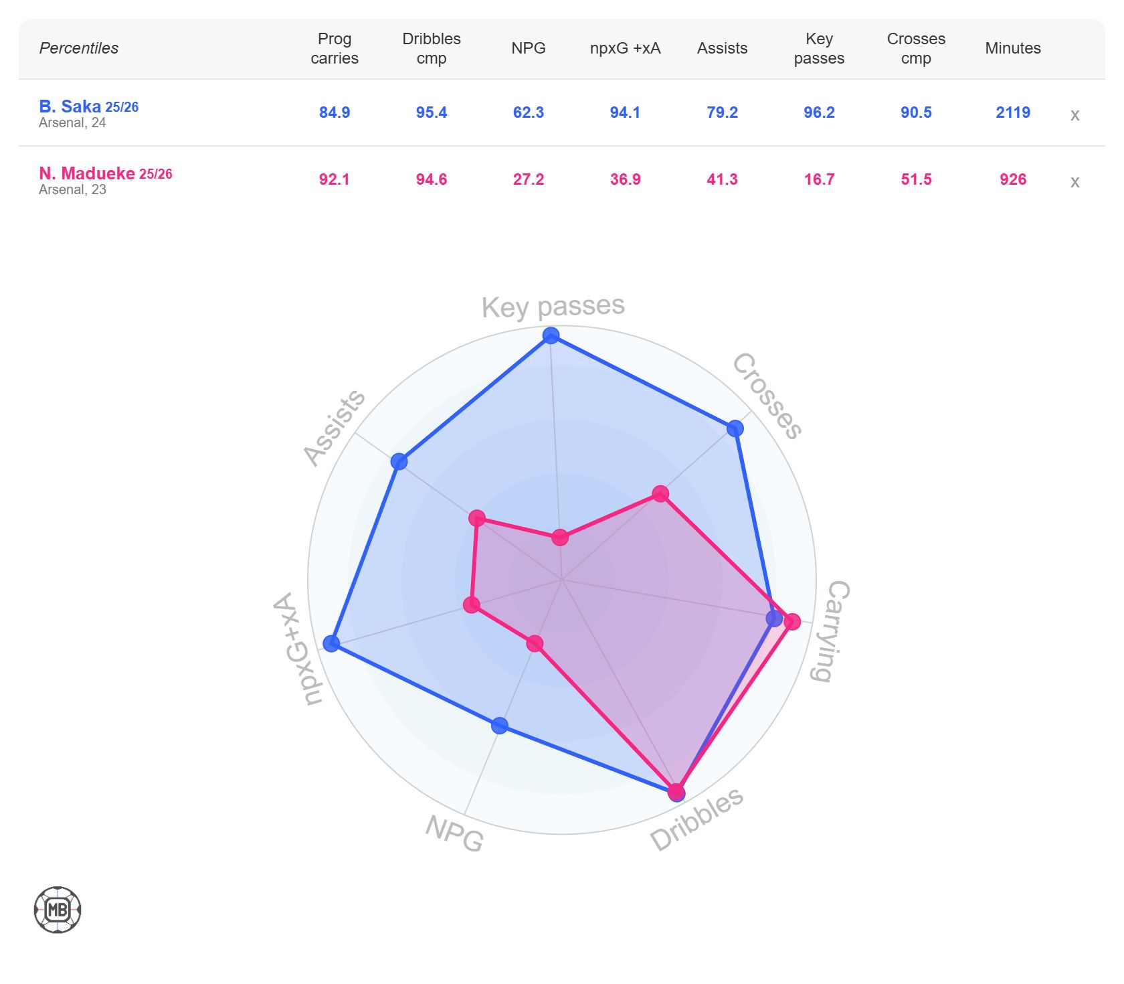
Task: Select Saka's Key passes data point on radar
Action: click(x=551, y=335)
